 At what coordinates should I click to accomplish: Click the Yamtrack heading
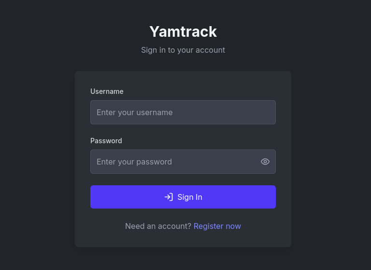click(x=183, y=31)
